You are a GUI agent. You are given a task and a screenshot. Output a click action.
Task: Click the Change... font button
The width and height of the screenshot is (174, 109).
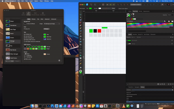coord(46,29)
